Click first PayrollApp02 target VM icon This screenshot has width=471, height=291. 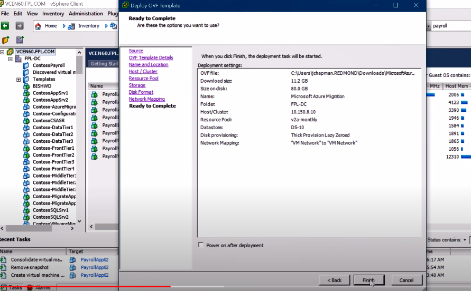pos(73,260)
